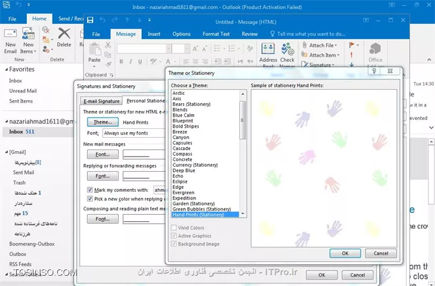Click the Shrink Font icon
This screenshot has height=286, width=435.
pyautogui.click(x=205, y=49)
